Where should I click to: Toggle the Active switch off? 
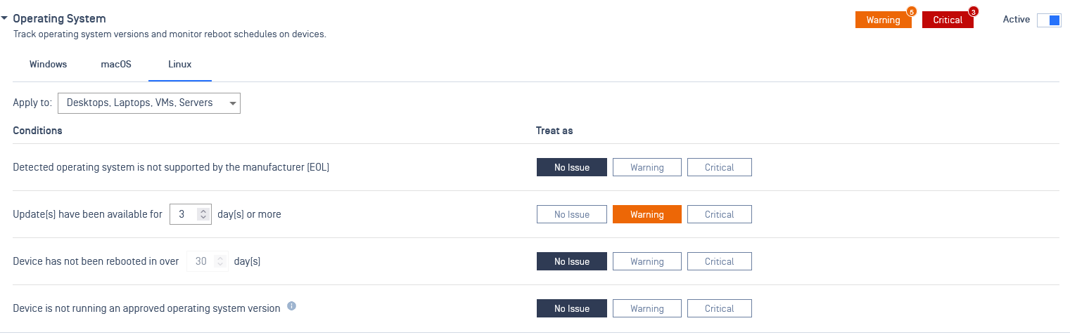point(1048,20)
